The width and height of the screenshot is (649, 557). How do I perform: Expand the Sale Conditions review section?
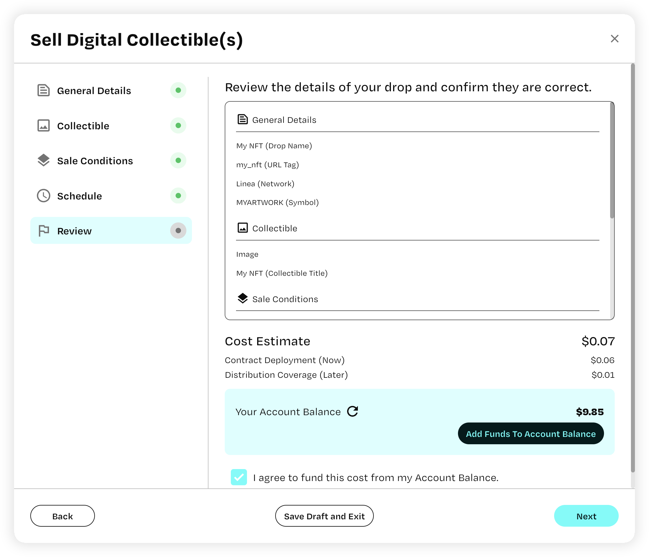(x=285, y=299)
